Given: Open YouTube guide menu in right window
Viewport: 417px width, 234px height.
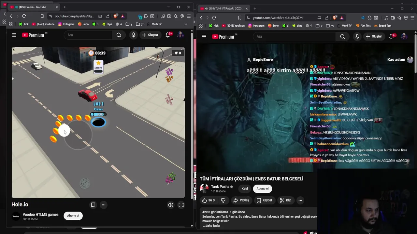Looking at the screenshot, I should pyautogui.click(x=204, y=36).
